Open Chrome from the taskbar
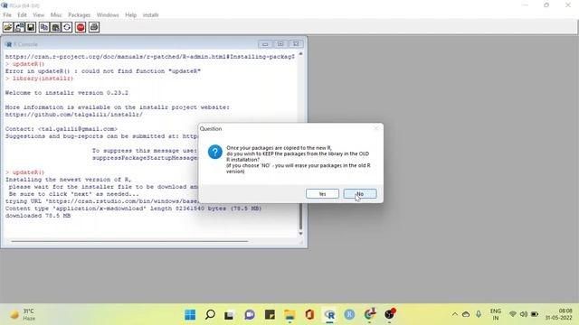 (x=369, y=314)
